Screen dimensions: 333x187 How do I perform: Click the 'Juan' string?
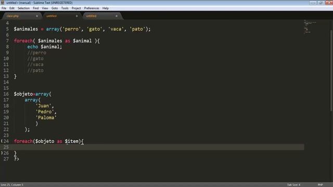click(x=44, y=106)
